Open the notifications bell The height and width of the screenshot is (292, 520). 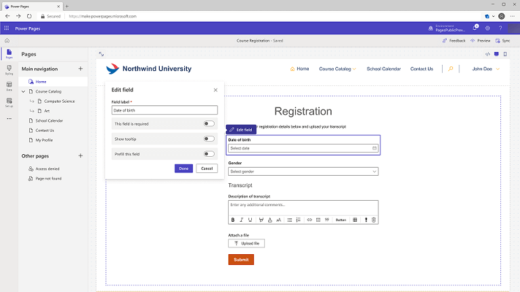(x=475, y=28)
